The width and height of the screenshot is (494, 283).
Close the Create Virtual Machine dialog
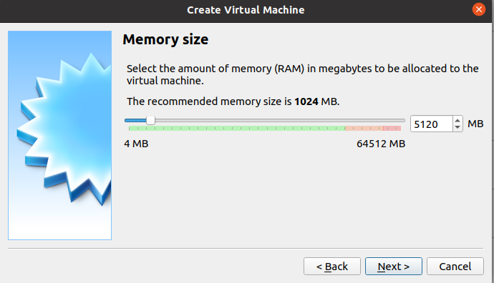point(479,9)
